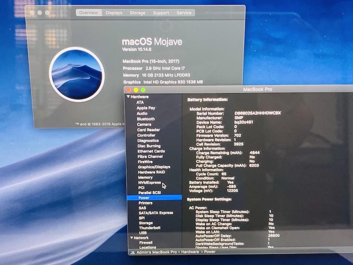Click the macOS Mojave desert icon
353x265 pixels.
[x=77, y=74]
